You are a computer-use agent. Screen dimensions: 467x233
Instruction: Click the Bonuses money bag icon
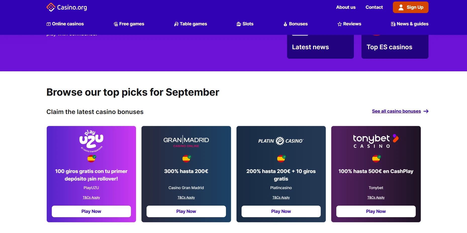[285, 24]
